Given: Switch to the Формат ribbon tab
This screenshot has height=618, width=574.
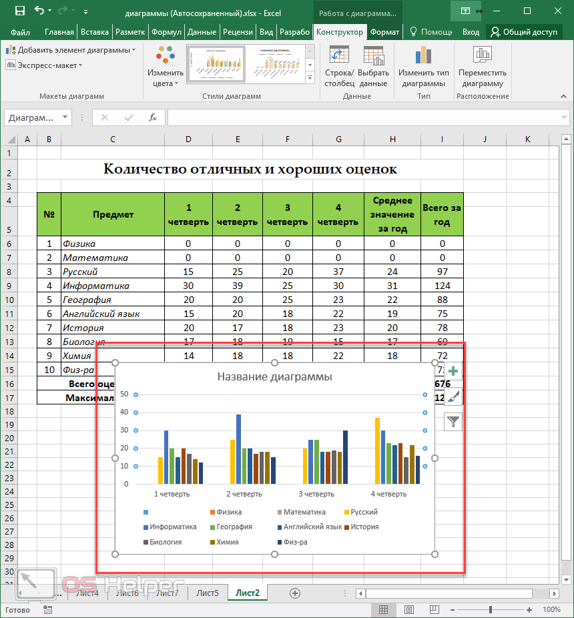Looking at the screenshot, I should pos(384,32).
